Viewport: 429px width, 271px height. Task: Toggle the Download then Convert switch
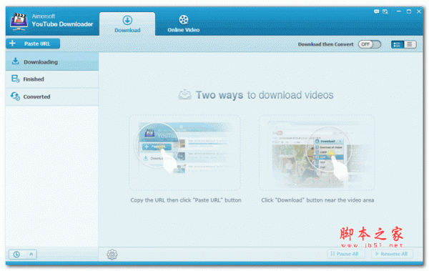click(370, 44)
